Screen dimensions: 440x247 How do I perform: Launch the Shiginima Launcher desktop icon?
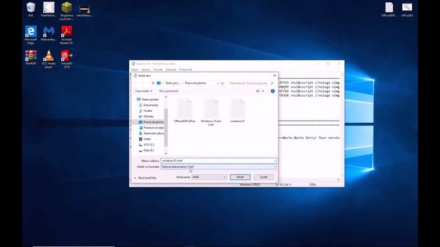[67, 11]
